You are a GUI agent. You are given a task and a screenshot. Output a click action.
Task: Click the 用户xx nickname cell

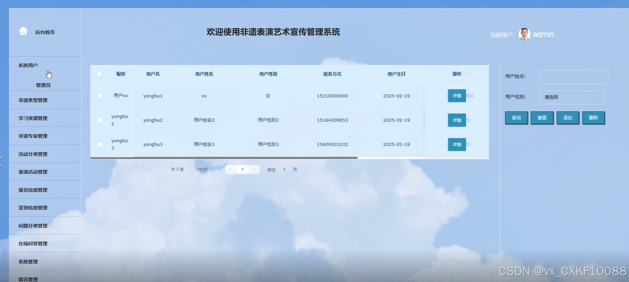[x=121, y=96]
